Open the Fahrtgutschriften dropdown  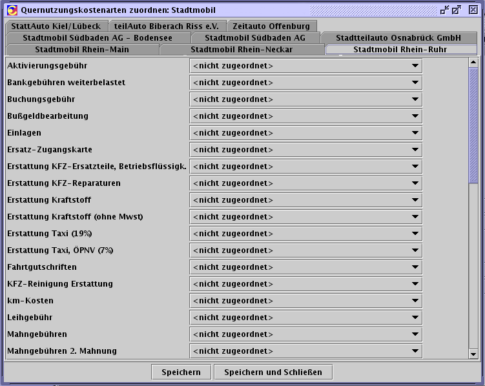click(x=305, y=267)
